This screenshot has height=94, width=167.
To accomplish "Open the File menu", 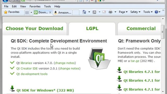I will point(6,7).
